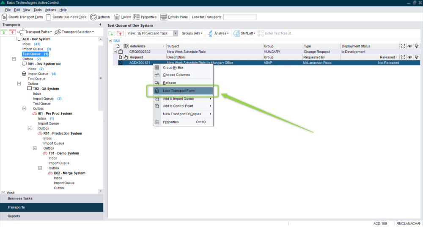Open the Help menu
Viewport: 423px width, 227px height.
63,10
